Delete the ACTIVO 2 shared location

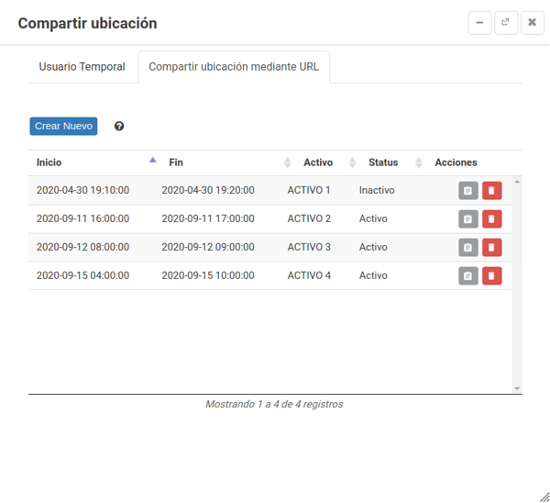491,218
